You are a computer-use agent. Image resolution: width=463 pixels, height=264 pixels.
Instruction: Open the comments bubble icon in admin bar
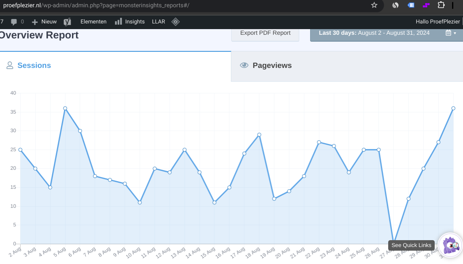[14, 22]
